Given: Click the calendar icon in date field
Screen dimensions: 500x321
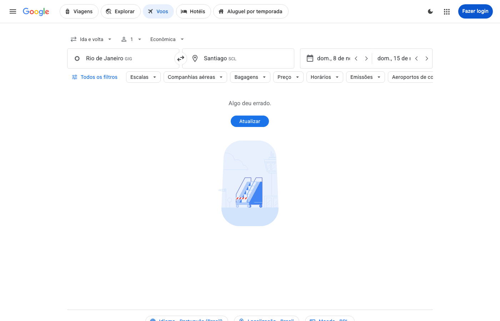Looking at the screenshot, I should (x=310, y=58).
